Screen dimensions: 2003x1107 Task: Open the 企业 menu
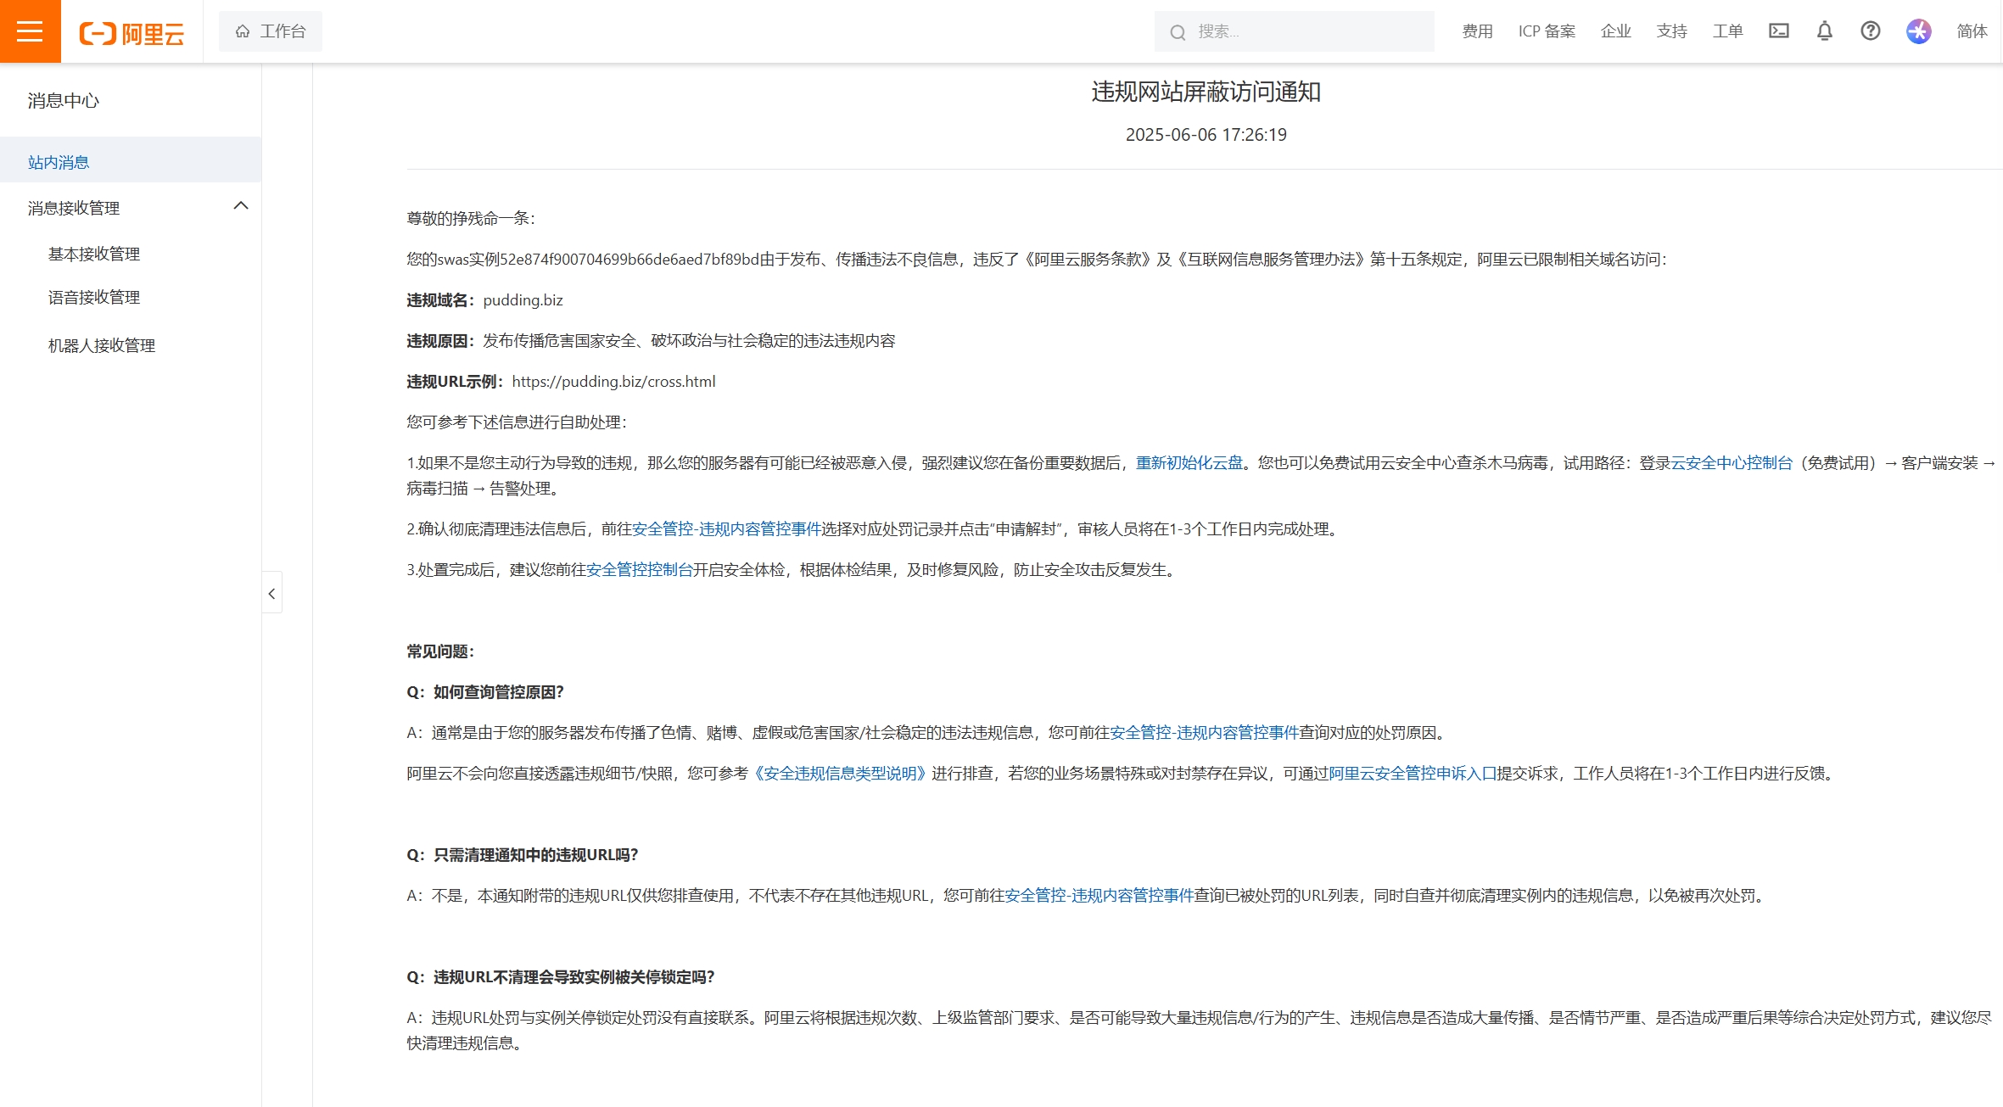pyautogui.click(x=1615, y=31)
